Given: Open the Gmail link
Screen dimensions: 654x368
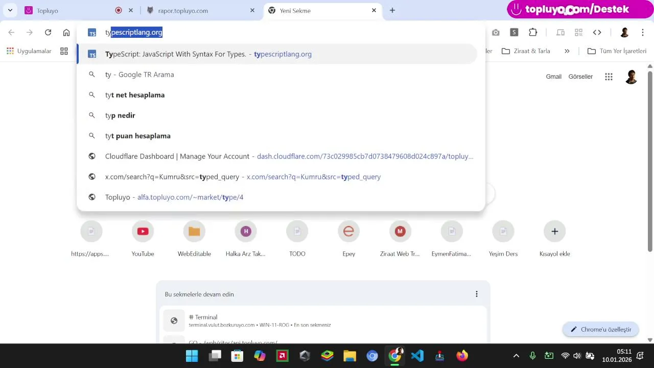Looking at the screenshot, I should [553, 77].
